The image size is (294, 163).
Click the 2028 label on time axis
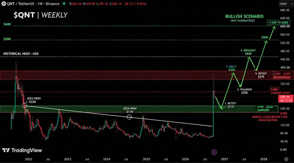tap(264, 159)
